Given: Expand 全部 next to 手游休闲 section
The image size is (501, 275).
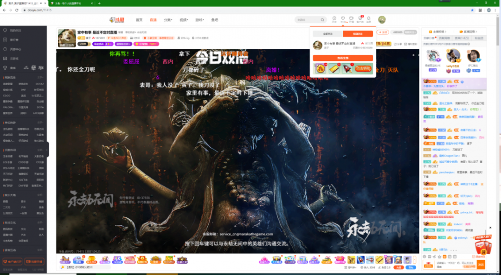Looking at the screenshot, I should click(x=40, y=150).
